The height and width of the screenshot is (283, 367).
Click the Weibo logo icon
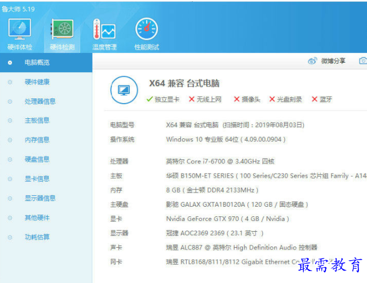click(x=312, y=61)
